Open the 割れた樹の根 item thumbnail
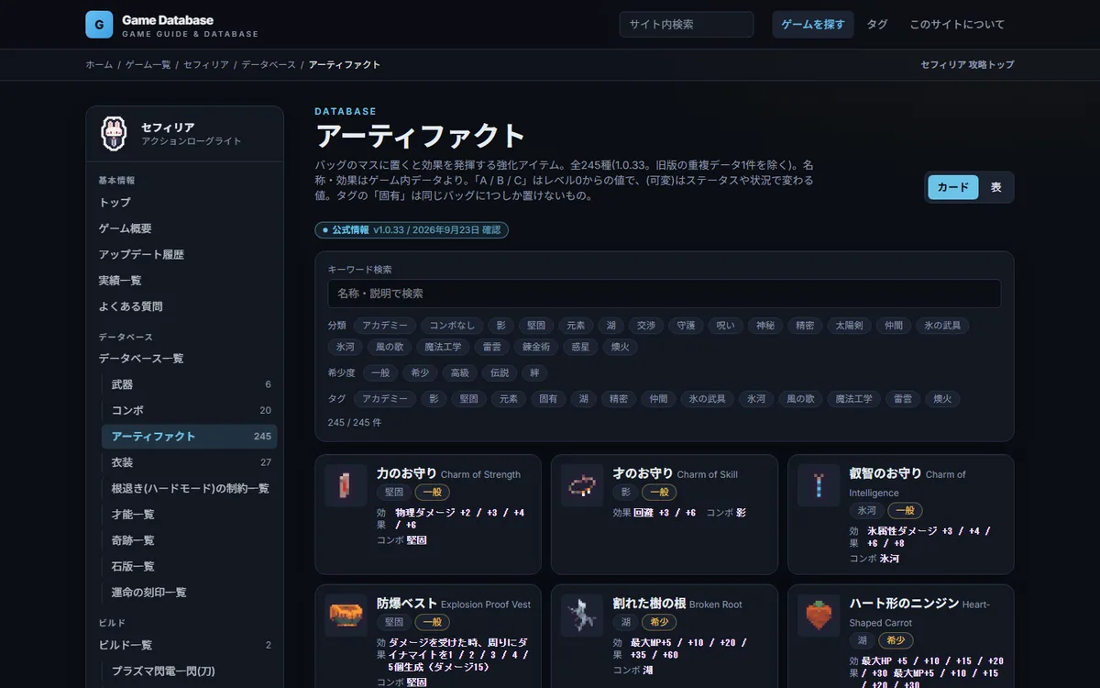1100x688 pixels. (582, 616)
